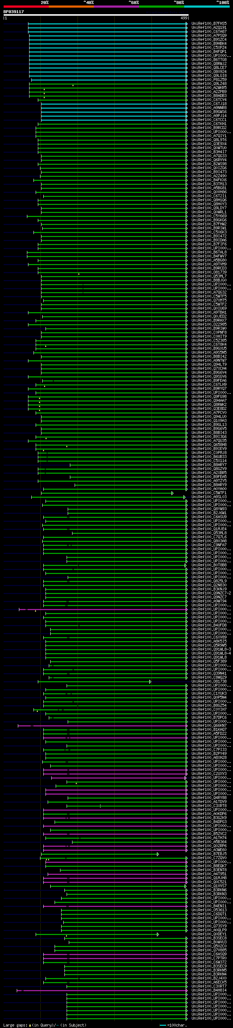Image resolution: width=233 pixels, height=1028 pixels.
Task: Select the UniRef100_A9S5N5 label
Action: 209,352
